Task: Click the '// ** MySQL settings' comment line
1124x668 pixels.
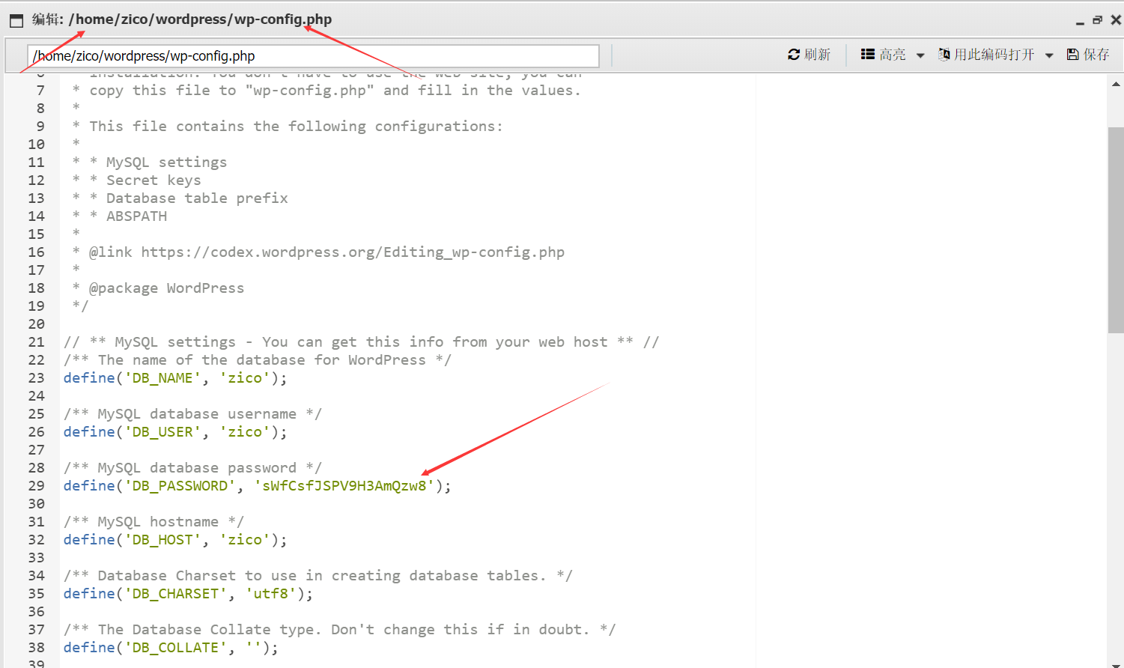Action: (x=361, y=342)
